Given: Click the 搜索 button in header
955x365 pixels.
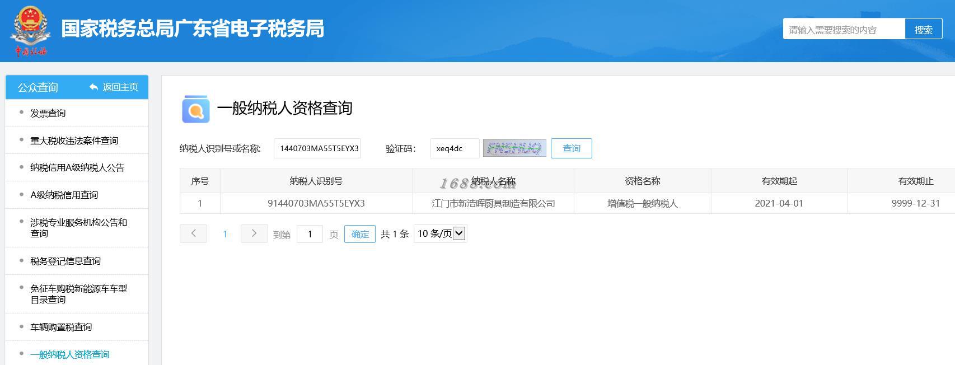Looking at the screenshot, I should 924,30.
